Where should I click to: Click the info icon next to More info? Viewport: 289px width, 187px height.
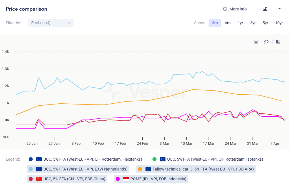tap(225, 9)
